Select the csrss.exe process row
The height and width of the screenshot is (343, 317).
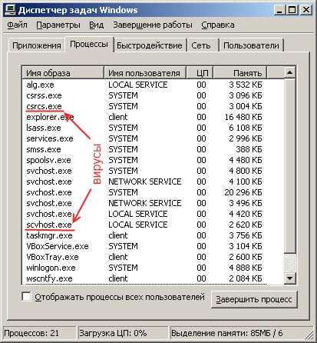144,95
